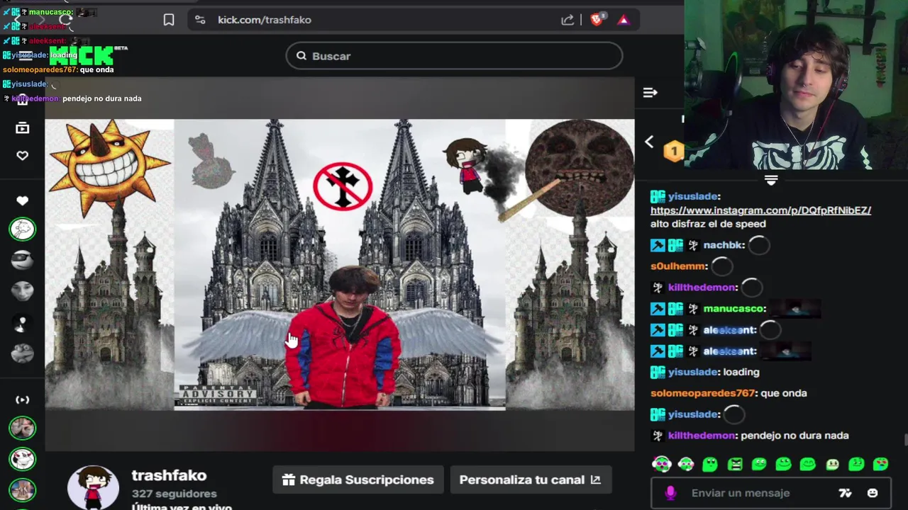
Task: Select the pale green neutral-face emote
Action: [831, 464]
